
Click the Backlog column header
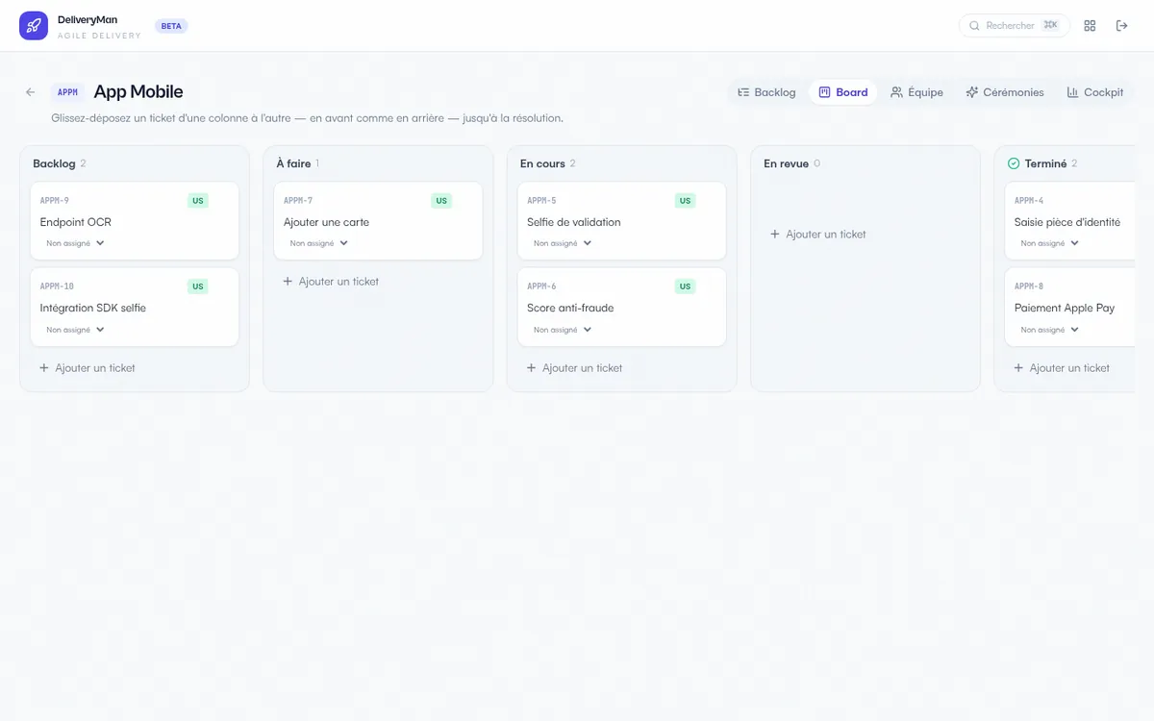[x=54, y=163]
